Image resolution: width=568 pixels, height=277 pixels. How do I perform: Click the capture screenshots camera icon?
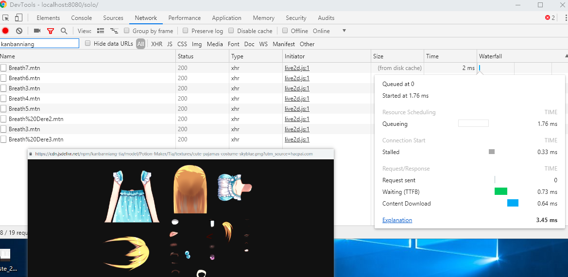pos(37,31)
